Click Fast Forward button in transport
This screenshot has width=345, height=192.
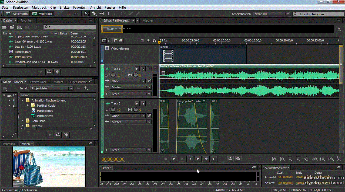tap(206, 159)
